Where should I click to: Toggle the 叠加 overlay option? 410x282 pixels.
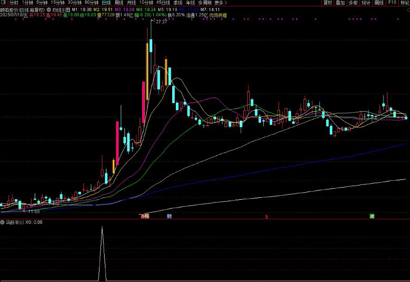click(x=341, y=3)
